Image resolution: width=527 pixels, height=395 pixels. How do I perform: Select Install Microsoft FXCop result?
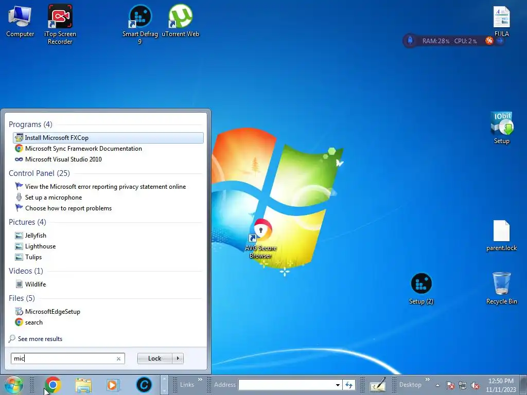108,138
